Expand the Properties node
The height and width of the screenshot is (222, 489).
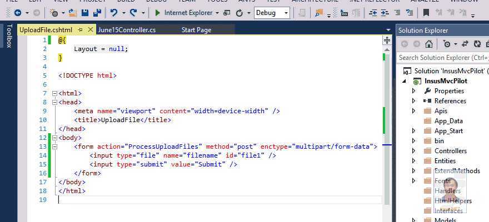(x=414, y=91)
